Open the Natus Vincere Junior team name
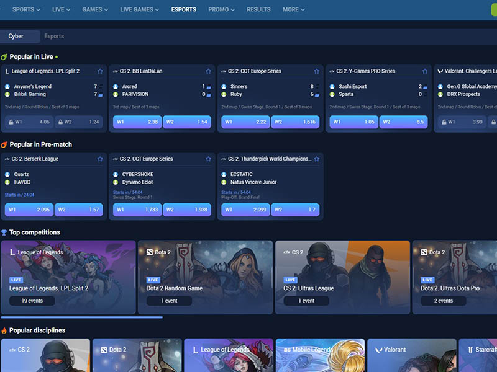The image size is (497, 372). pyautogui.click(x=253, y=182)
